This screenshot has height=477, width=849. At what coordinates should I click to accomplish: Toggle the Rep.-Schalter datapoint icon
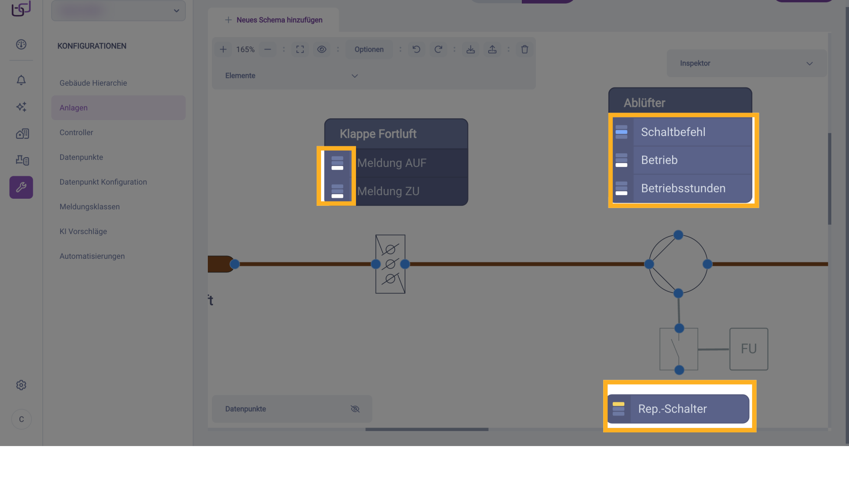coord(619,409)
